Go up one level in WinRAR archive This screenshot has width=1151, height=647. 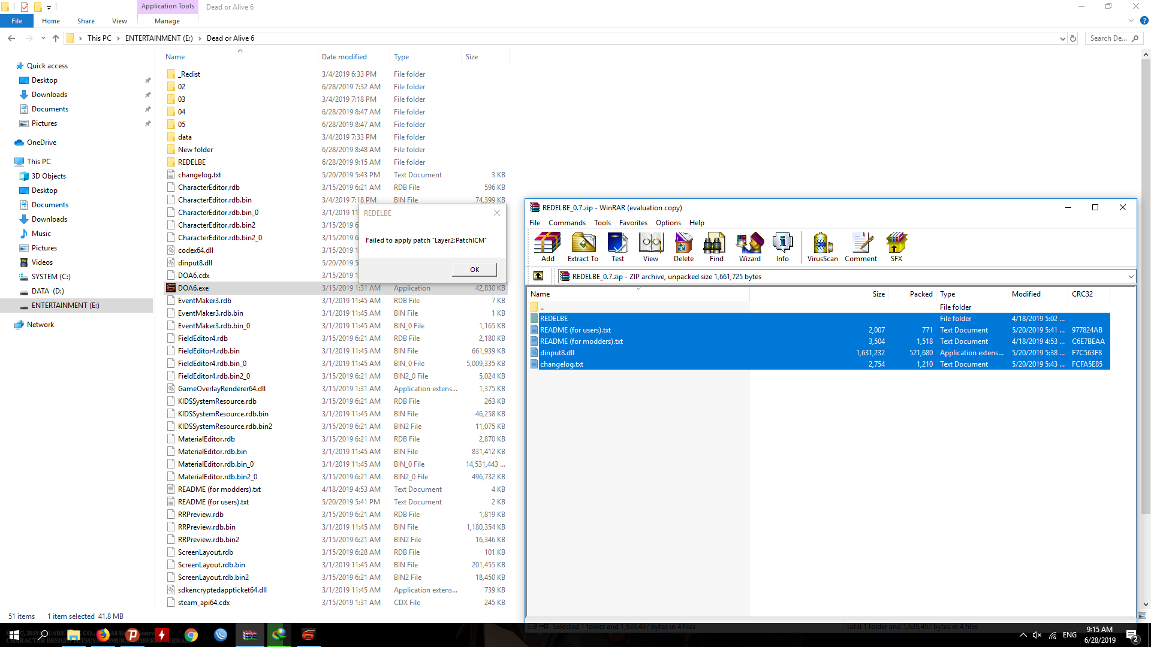[538, 276]
